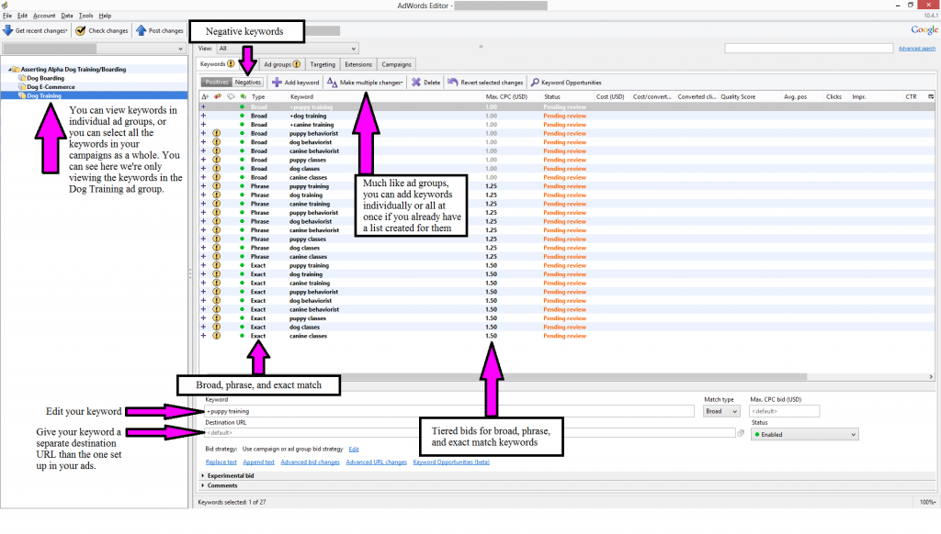Click the purple plus icon for Add keyword

click(277, 82)
